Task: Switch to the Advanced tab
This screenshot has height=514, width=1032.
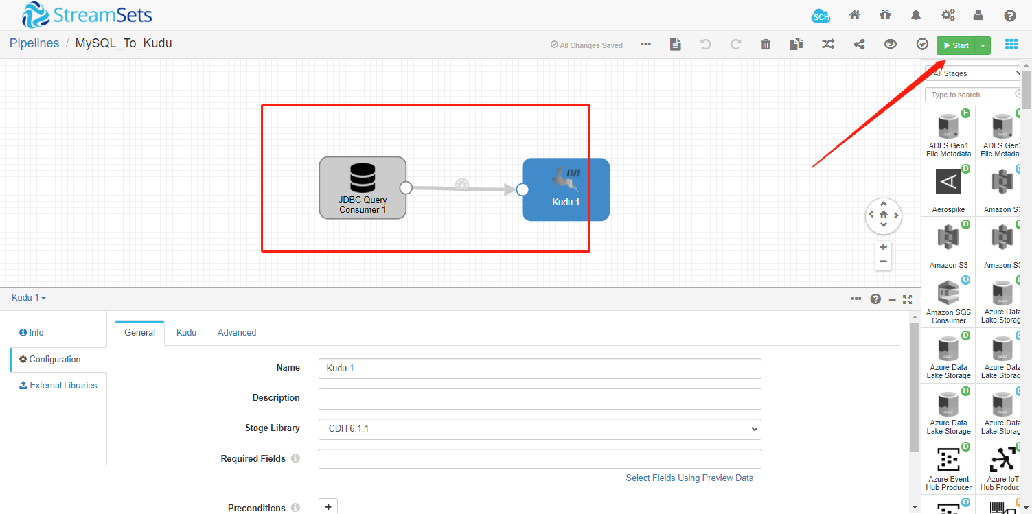Action: coord(237,333)
